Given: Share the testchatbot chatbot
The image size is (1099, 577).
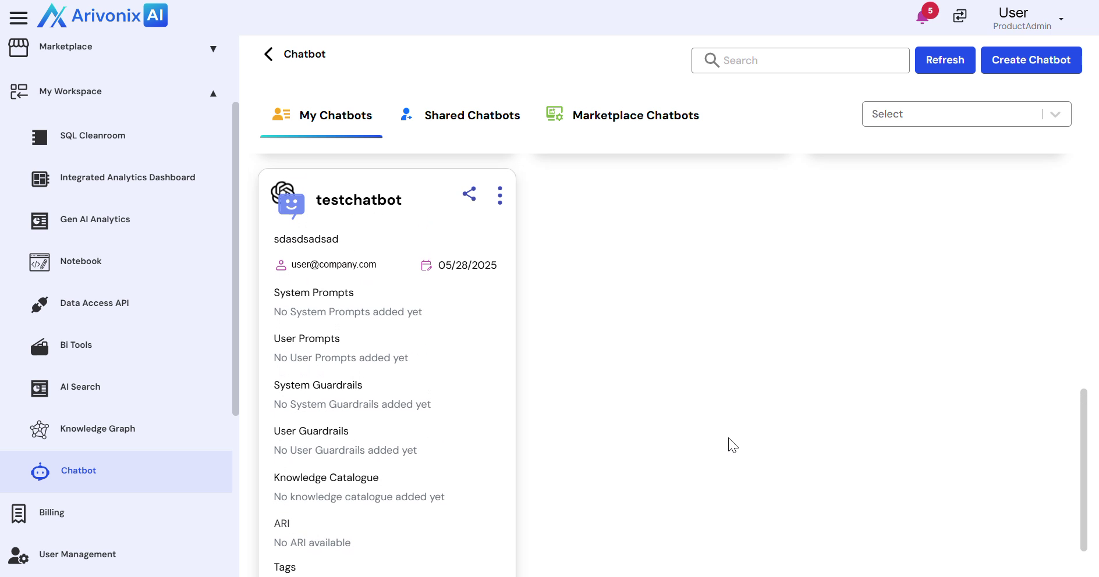Looking at the screenshot, I should coord(469,194).
